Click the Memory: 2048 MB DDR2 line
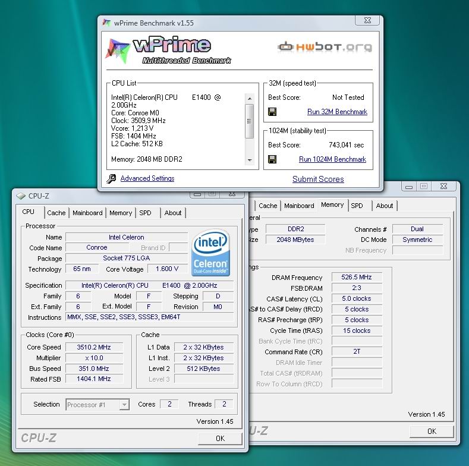469x466 pixels. click(147, 159)
